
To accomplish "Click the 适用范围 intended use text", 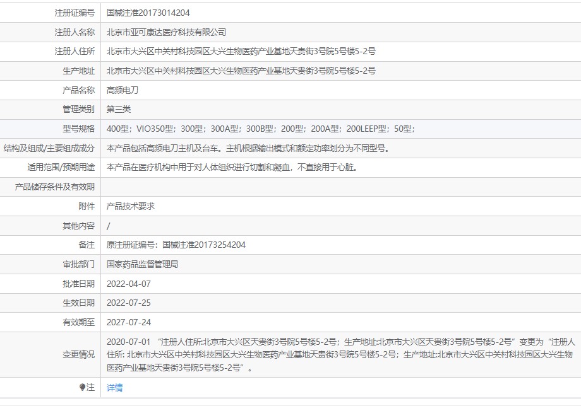I will pos(232,167).
